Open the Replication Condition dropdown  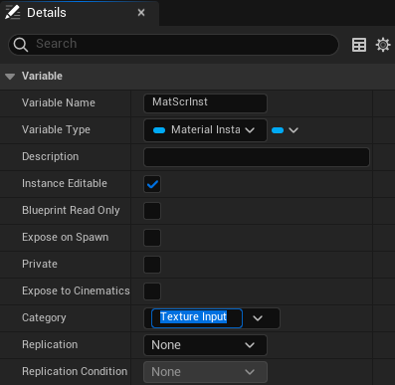[x=205, y=372]
